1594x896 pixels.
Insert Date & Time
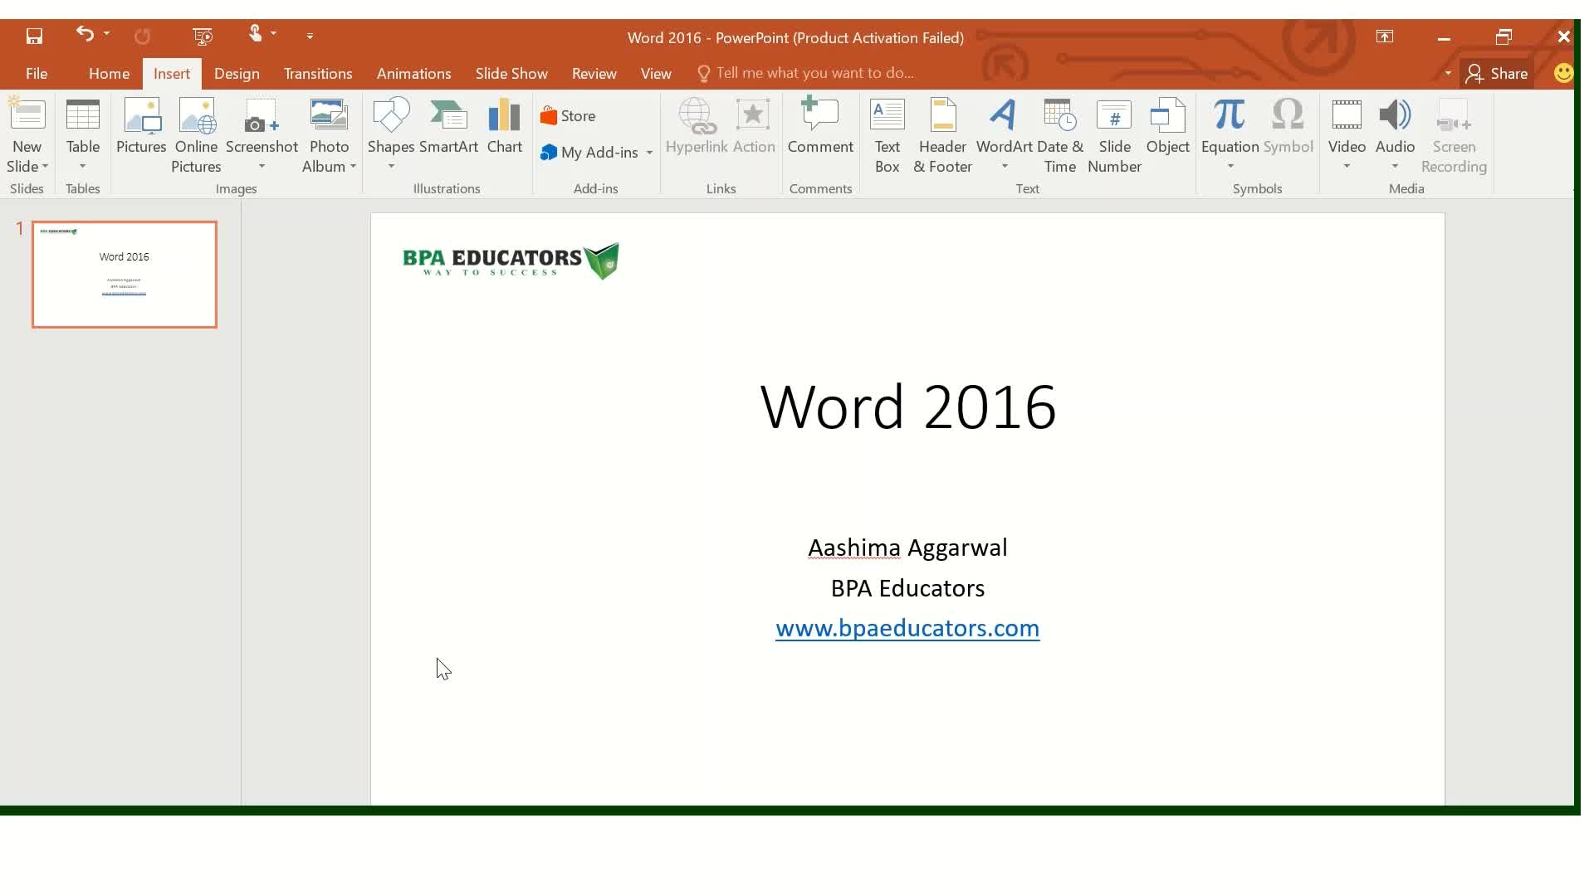pos(1060,135)
